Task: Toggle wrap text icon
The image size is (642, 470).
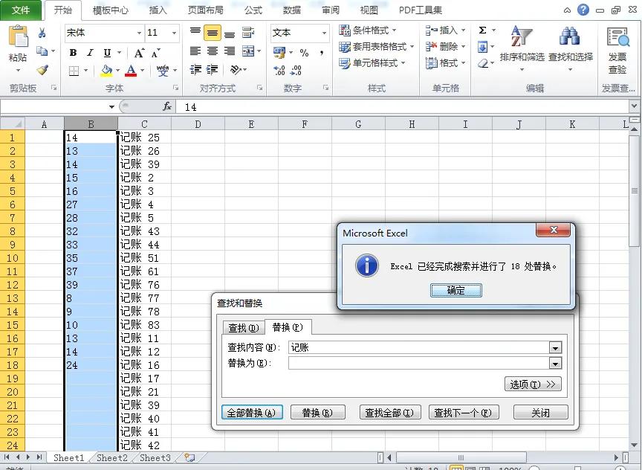Action: tap(248, 33)
